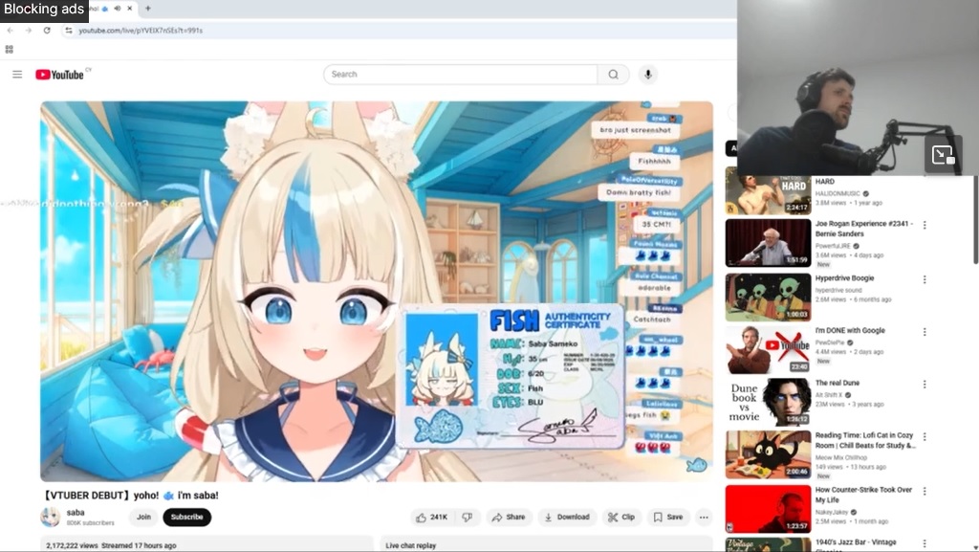979x552 pixels.
Task: Expand the Live chat replay panel
Action: point(546,544)
